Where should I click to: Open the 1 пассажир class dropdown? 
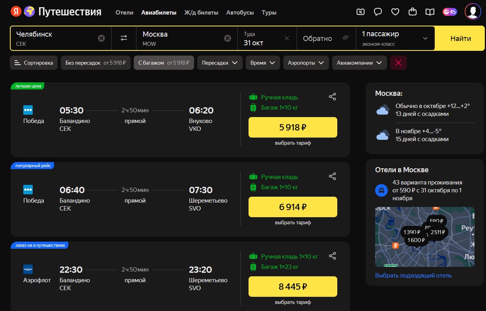coord(395,38)
